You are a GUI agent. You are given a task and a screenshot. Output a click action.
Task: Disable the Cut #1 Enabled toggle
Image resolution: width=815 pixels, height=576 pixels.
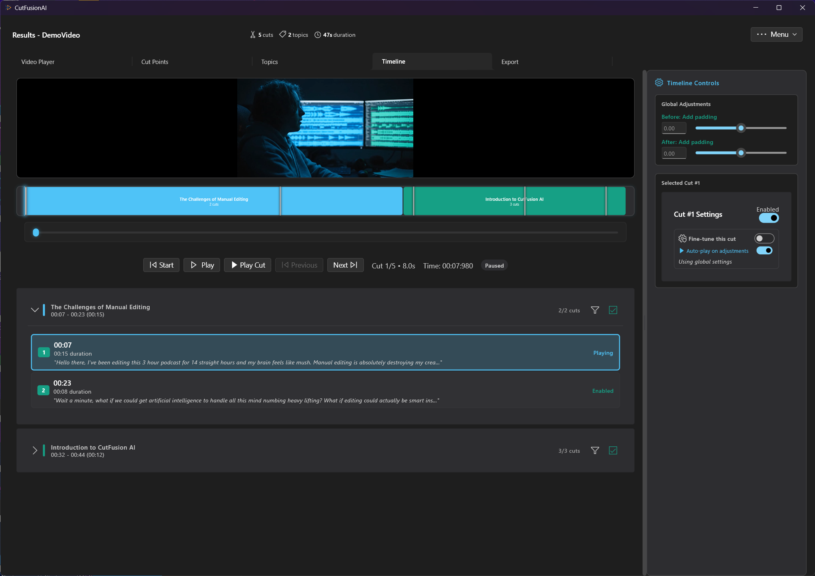click(x=769, y=218)
